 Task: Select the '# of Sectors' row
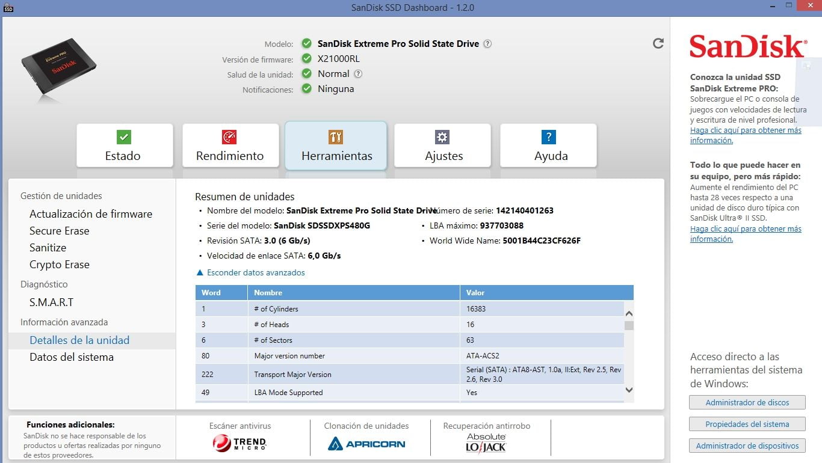pos(409,340)
